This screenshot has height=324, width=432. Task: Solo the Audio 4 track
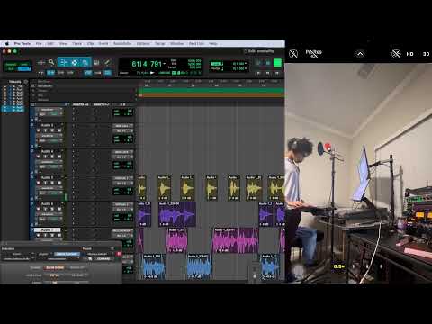coord(52,157)
